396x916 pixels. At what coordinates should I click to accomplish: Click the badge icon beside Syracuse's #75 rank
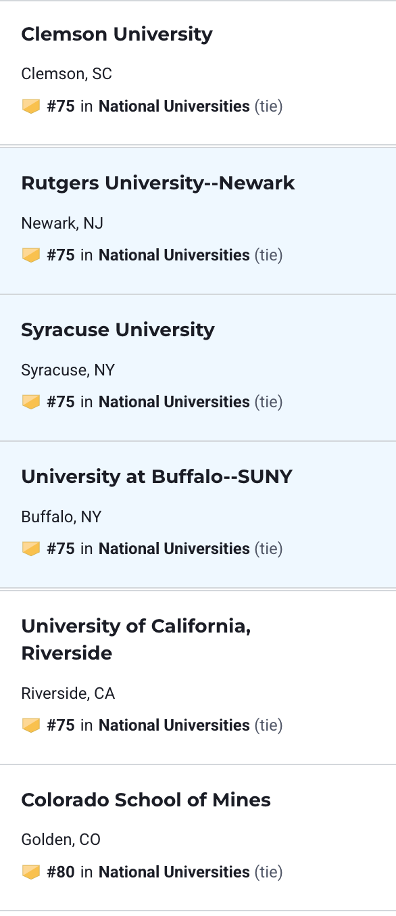31,402
